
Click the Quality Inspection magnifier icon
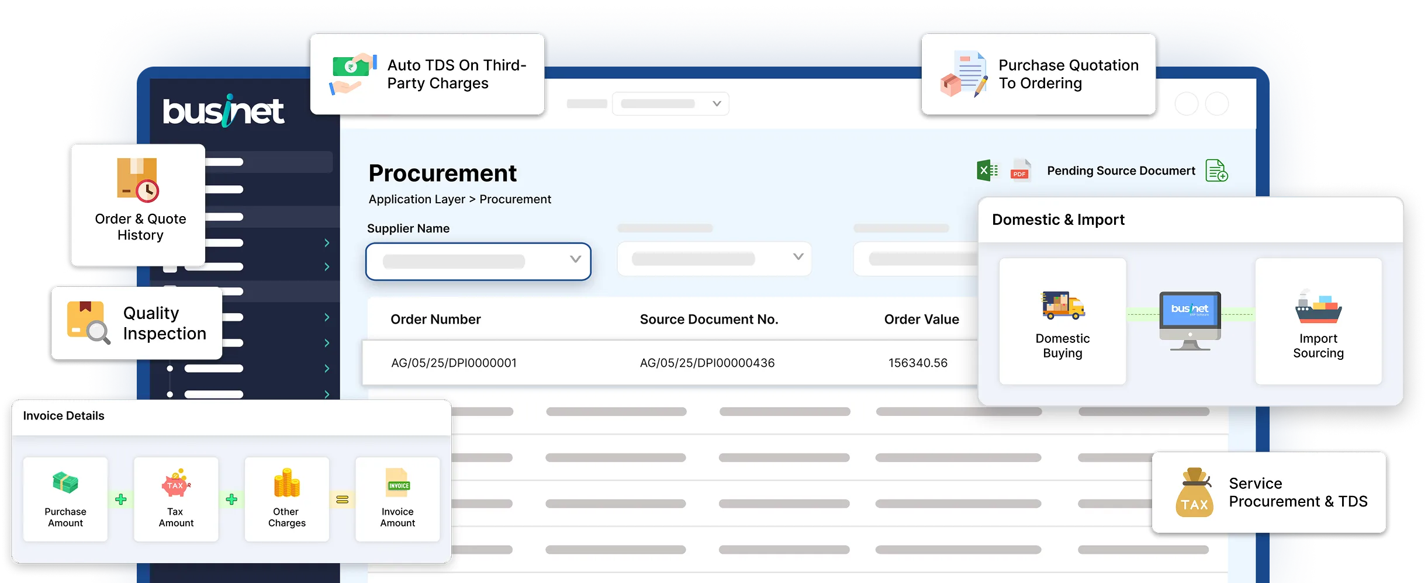click(x=88, y=322)
